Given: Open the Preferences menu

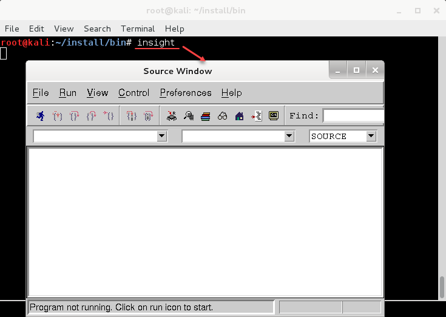Looking at the screenshot, I should point(186,93).
